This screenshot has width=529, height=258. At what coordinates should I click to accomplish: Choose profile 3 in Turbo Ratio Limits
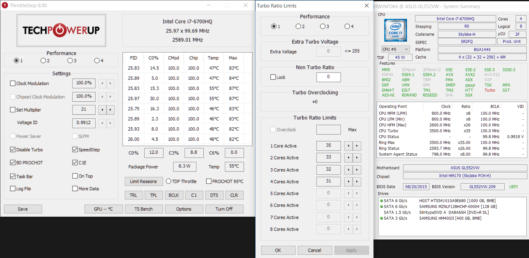(x=324, y=26)
